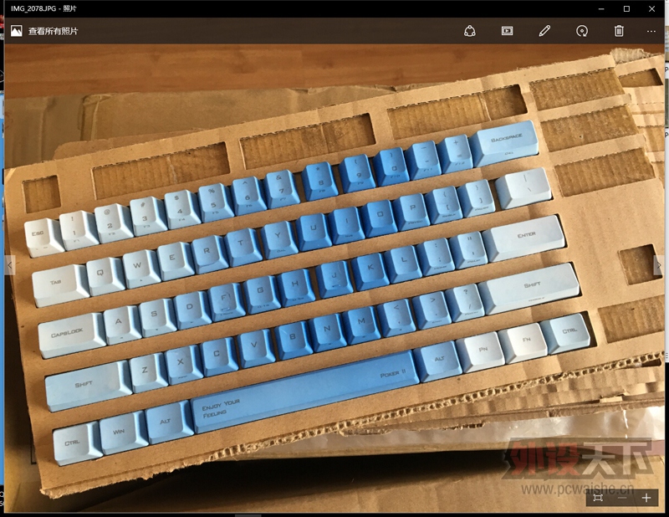Click the gallery icon beside 查看所有照片
The image size is (669, 517).
16,31
